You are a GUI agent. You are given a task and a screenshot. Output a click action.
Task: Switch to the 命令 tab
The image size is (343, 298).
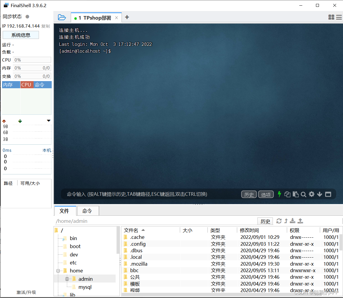pyautogui.click(x=88, y=211)
